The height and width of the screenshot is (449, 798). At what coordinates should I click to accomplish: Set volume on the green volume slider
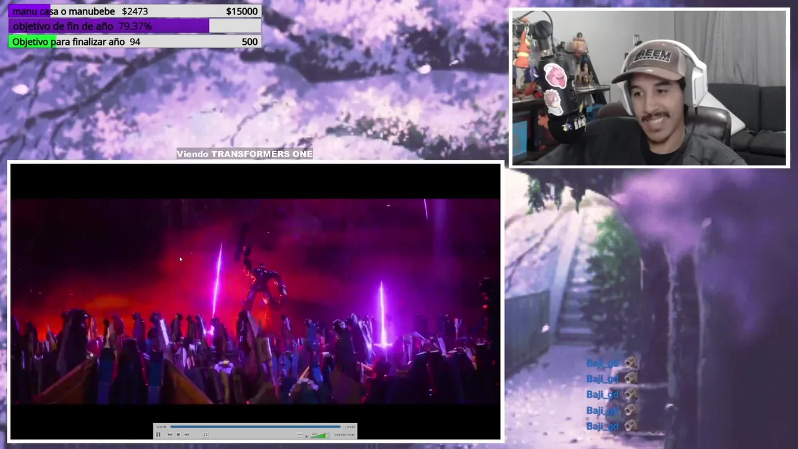(x=320, y=435)
